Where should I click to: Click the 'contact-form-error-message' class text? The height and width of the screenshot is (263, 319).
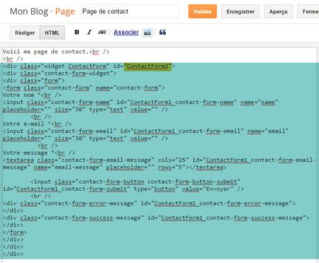[x=89, y=203]
